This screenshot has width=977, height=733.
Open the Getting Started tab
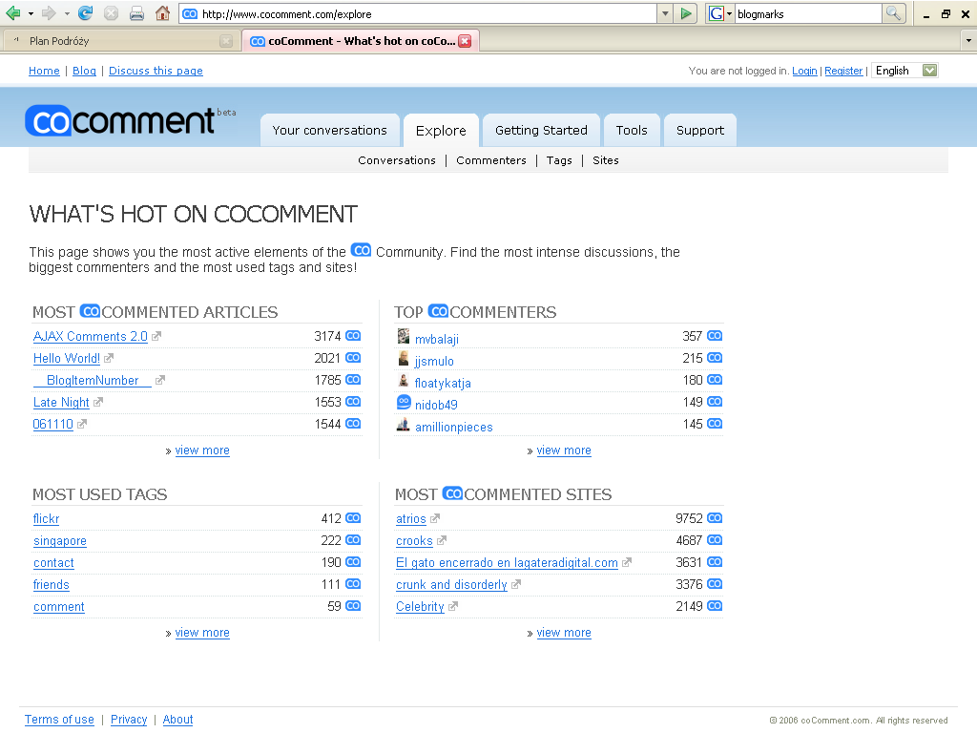pos(542,130)
